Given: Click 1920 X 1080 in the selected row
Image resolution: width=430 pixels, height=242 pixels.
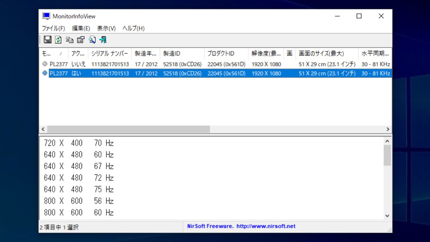Looking at the screenshot, I should (x=266, y=73).
